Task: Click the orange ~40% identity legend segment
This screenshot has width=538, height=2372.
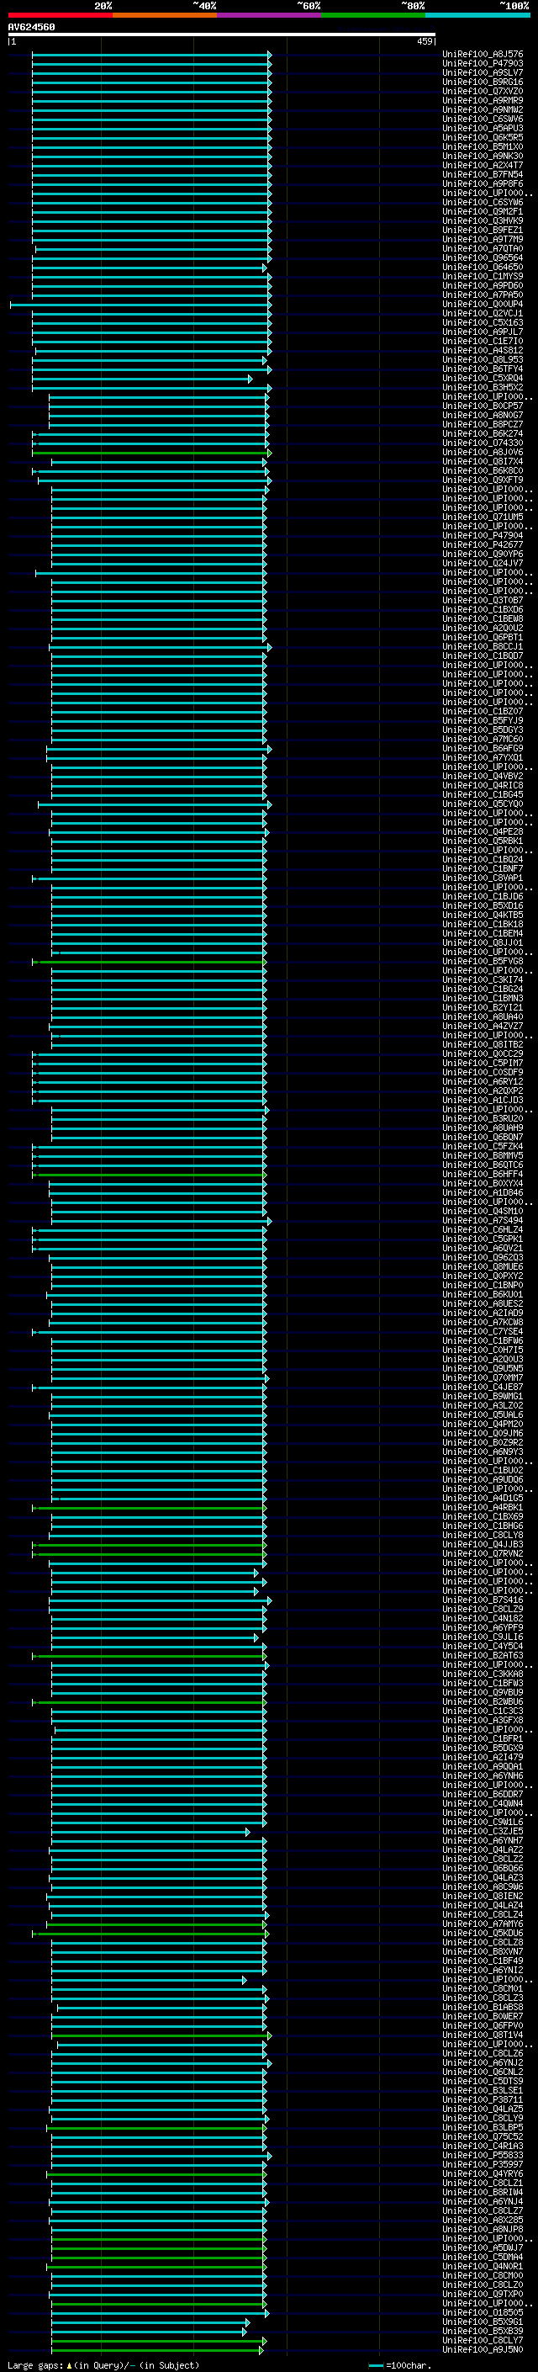Action: [x=165, y=15]
